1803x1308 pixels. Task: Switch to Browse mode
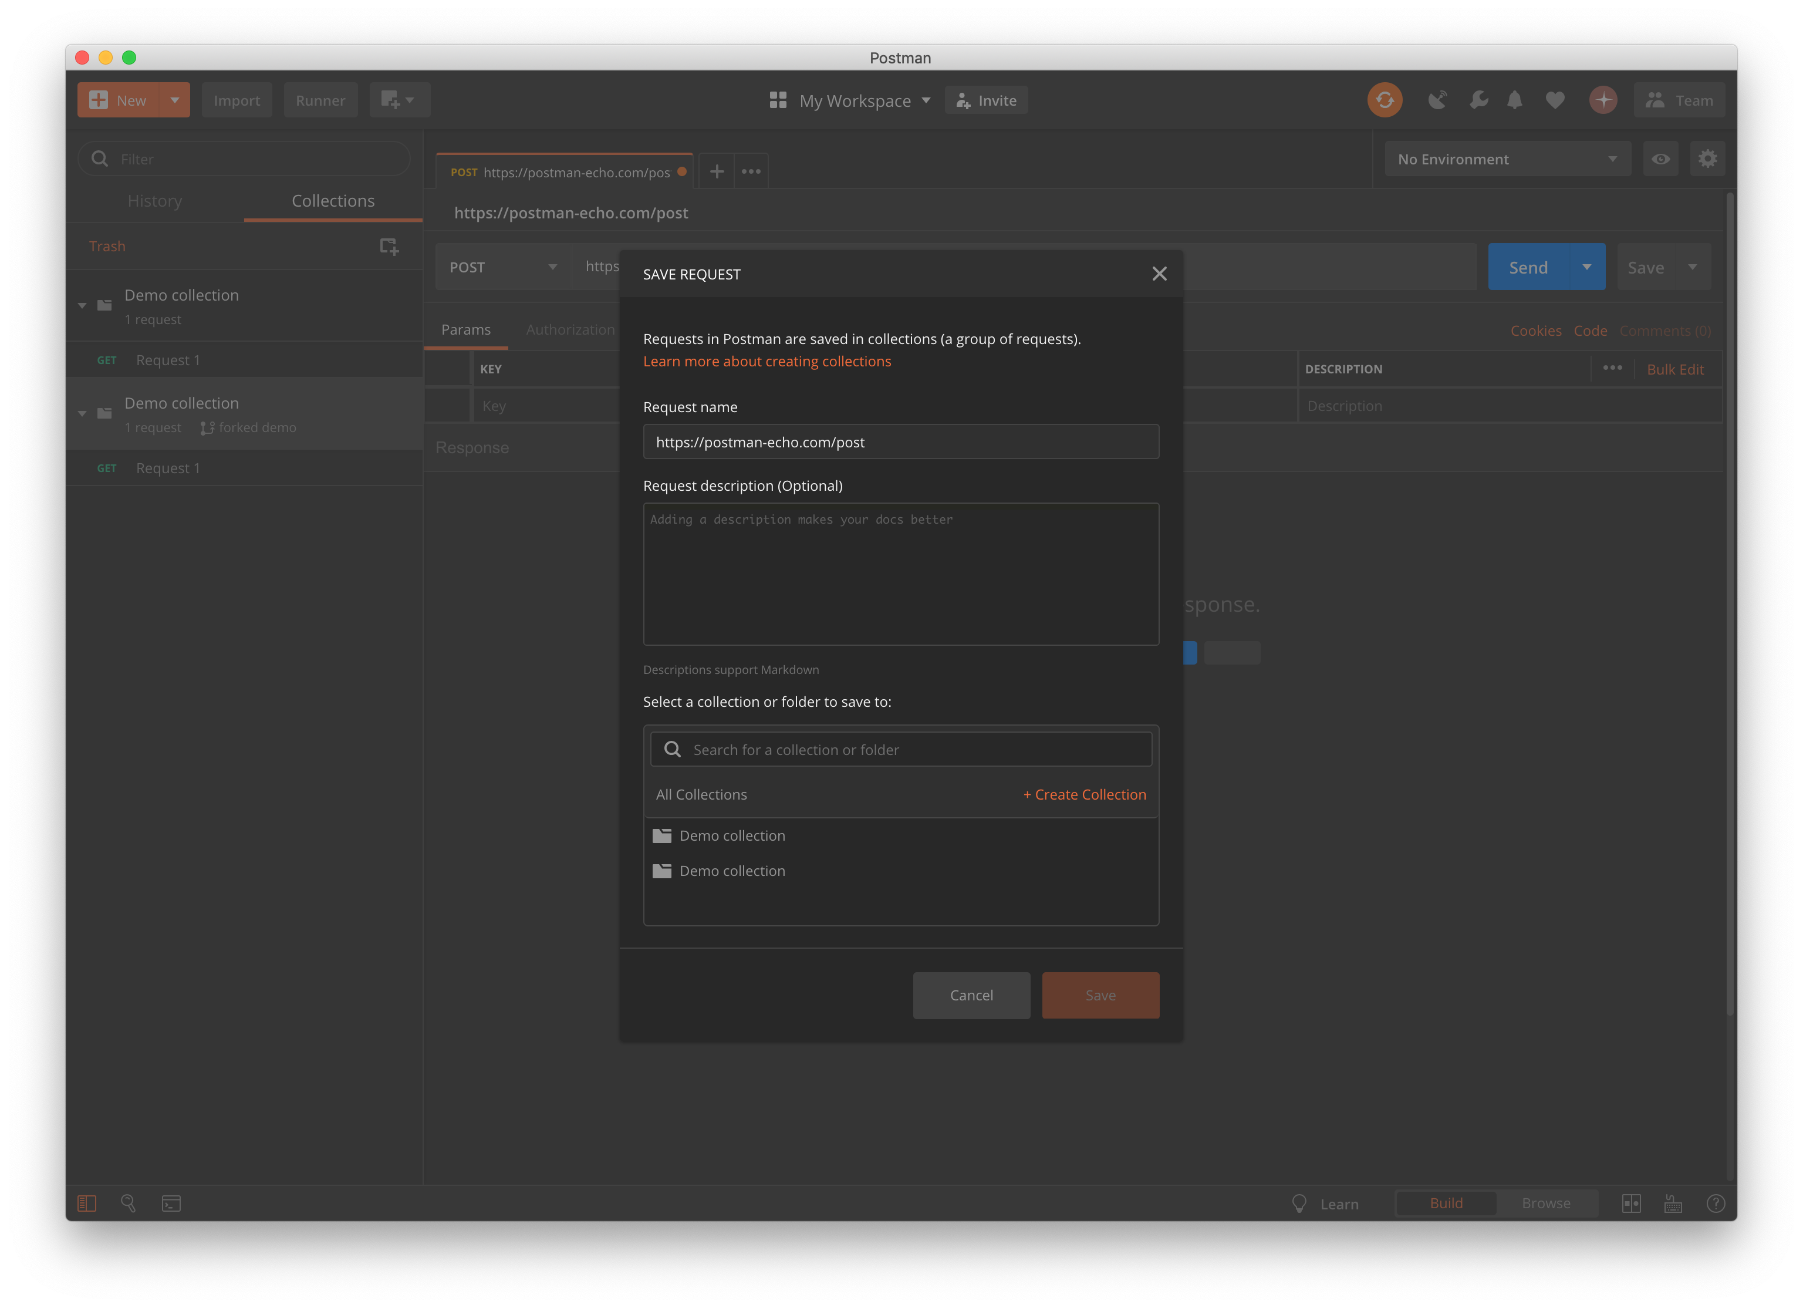[1545, 1203]
